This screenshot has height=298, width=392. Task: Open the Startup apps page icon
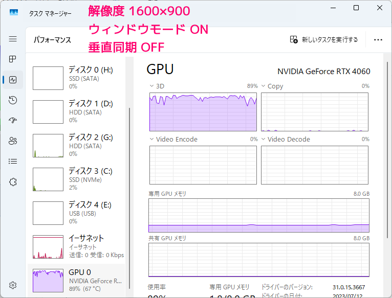click(x=13, y=121)
